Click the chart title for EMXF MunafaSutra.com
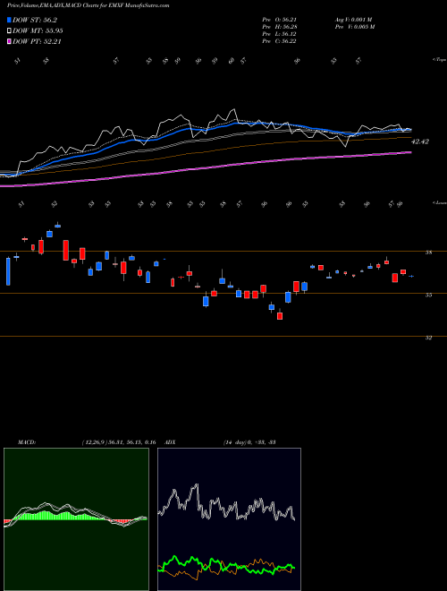The height and width of the screenshot is (591, 447). tap(88, 5)
